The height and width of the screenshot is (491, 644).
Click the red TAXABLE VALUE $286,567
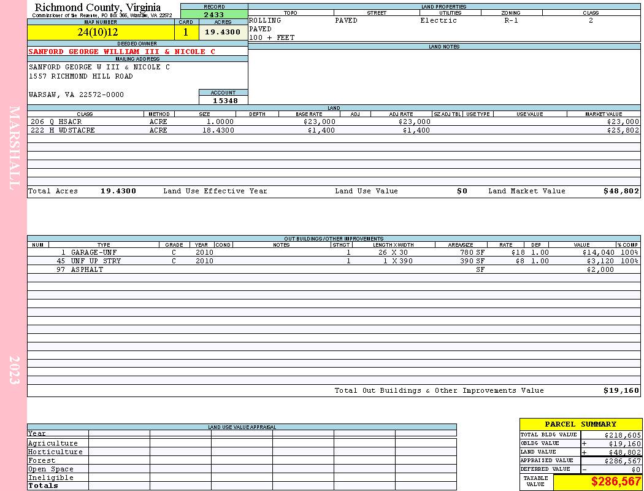click(x=616, y=482)
